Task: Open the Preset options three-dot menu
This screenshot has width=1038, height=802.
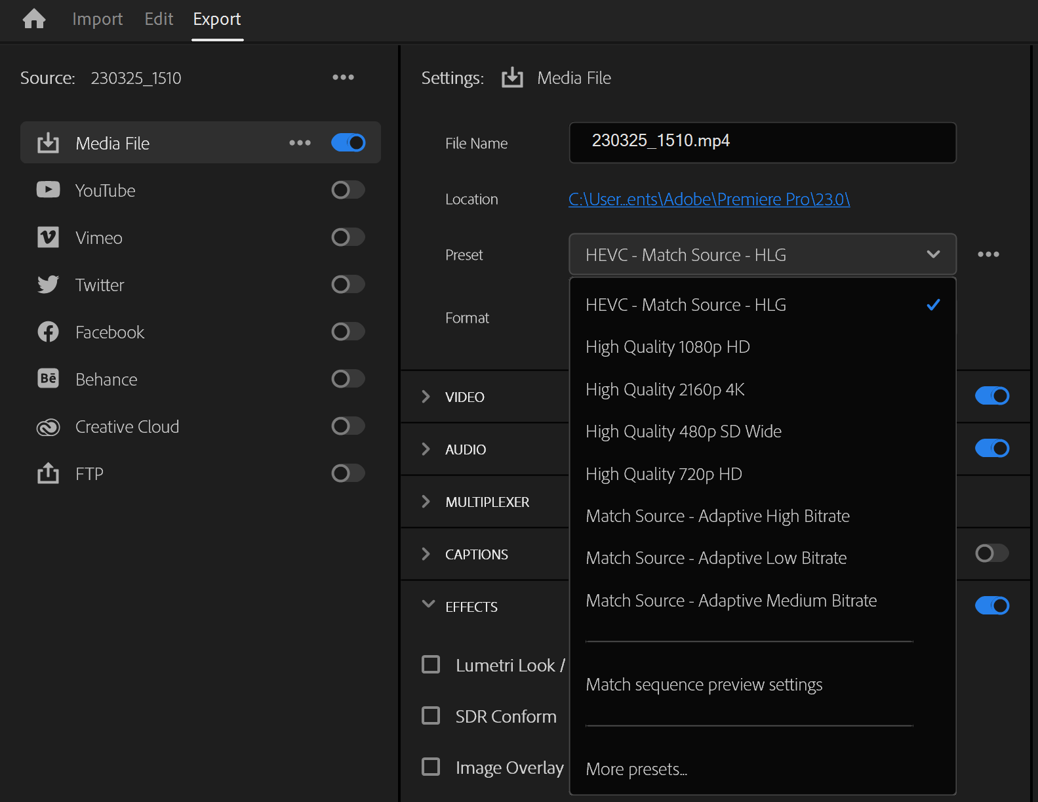Action: pos(988,254)
